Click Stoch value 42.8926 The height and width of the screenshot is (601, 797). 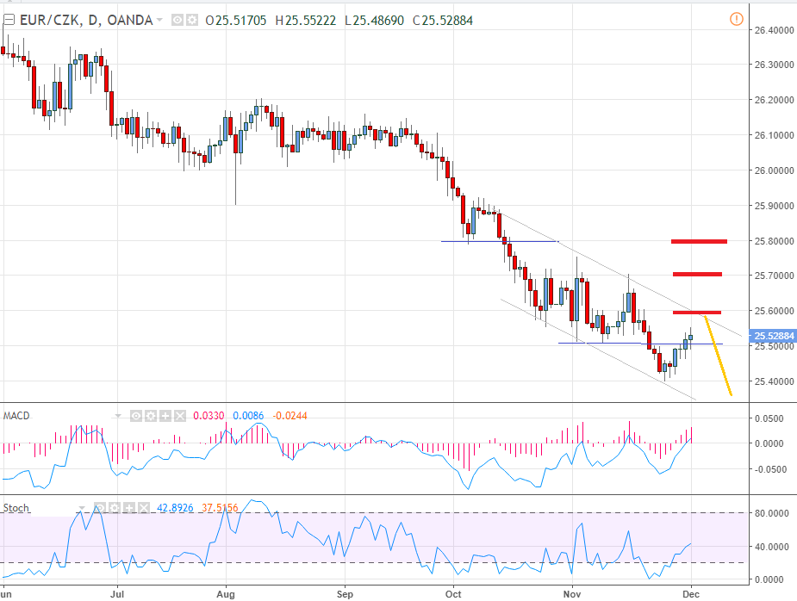point(175,508)
